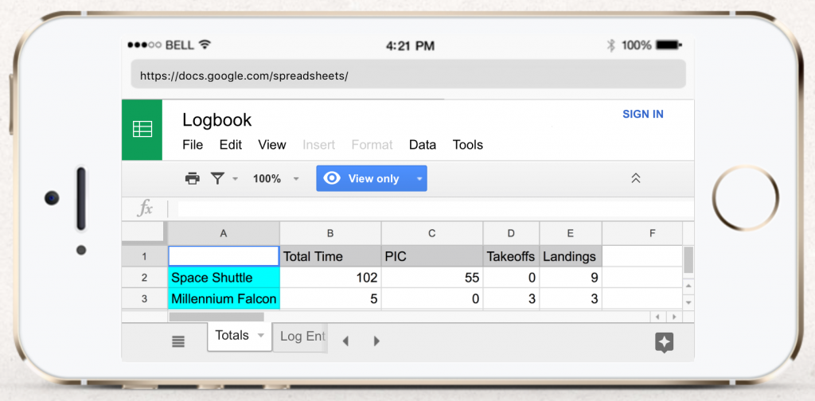Click the select-all corner cell

click(x=145, y=233)
